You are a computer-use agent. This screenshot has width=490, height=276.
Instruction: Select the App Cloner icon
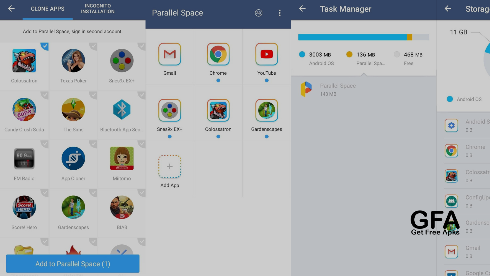coord(73,158)
